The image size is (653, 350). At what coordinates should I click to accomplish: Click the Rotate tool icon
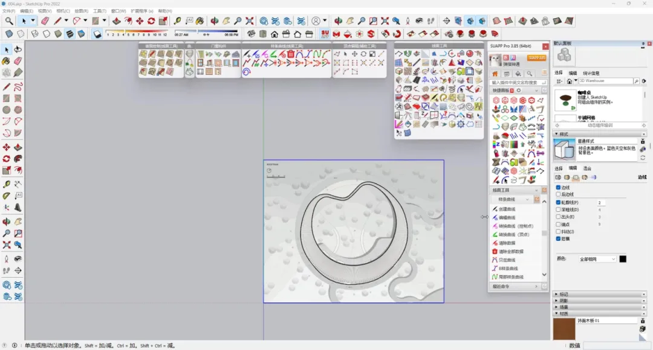tap(151, 21)
